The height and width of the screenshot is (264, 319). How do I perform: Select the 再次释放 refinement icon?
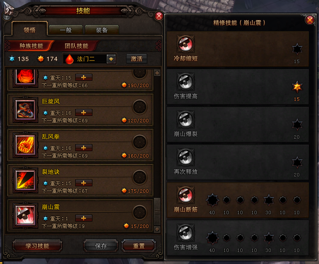186,157
